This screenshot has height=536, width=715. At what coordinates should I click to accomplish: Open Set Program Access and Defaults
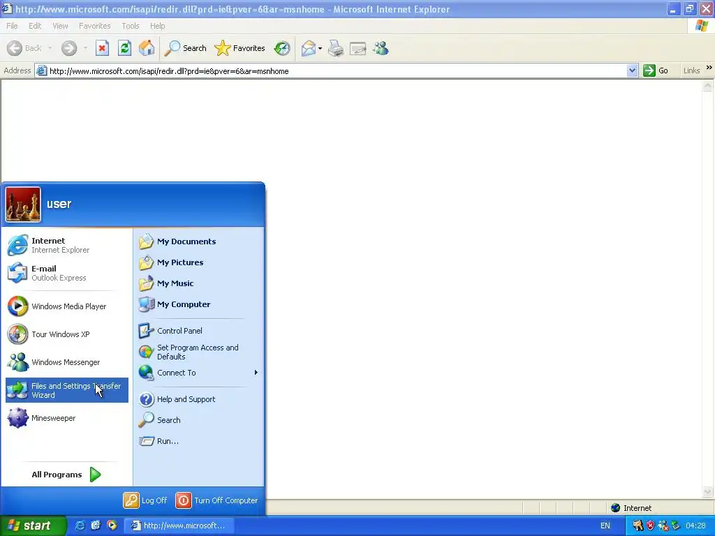tap(200, 352)
